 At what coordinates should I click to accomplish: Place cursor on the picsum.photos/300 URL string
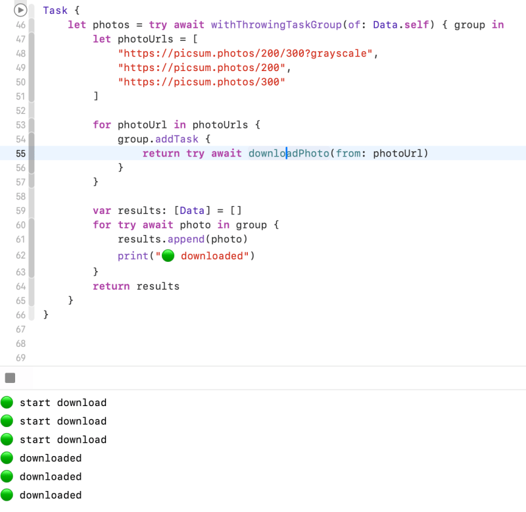pyautogui.click(x=201, y=82)
